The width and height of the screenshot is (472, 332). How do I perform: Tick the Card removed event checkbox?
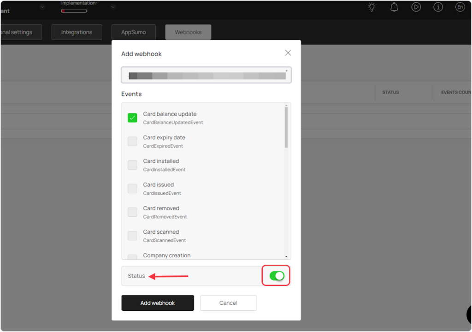pos(132,212)
